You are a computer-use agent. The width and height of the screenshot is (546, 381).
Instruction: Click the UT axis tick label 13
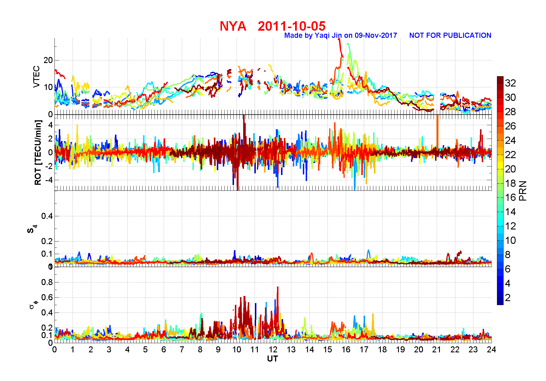click(291, 349)
